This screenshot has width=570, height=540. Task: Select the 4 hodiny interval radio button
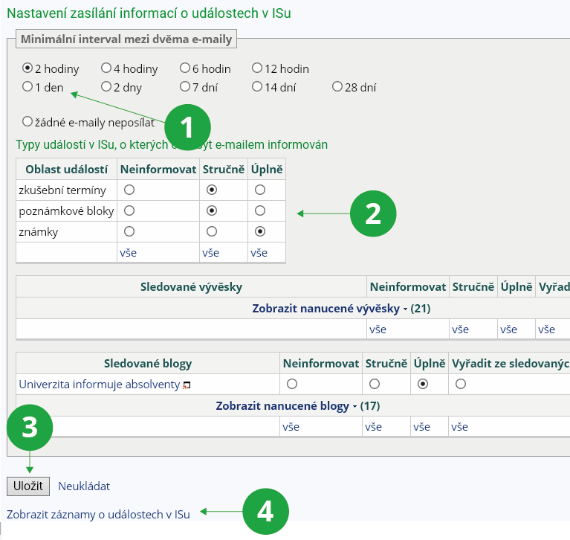coord(106,68)
